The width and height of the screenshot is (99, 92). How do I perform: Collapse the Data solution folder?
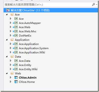(7, 56)
